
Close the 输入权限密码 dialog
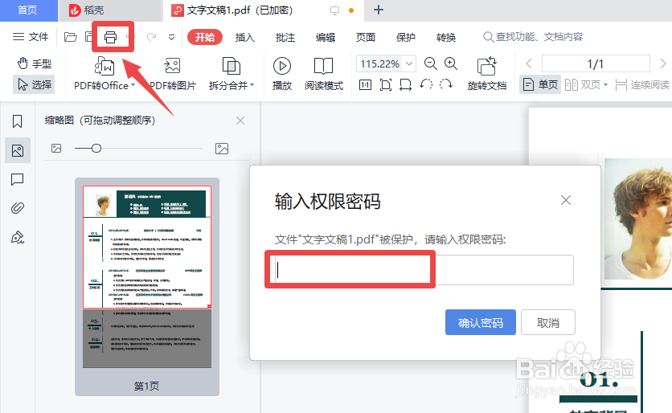[x=566, y=200]
